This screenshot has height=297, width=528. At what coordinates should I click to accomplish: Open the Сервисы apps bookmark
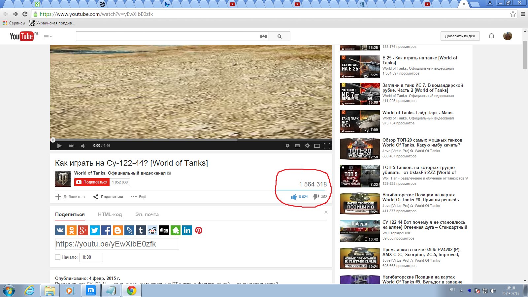(14, 23)
